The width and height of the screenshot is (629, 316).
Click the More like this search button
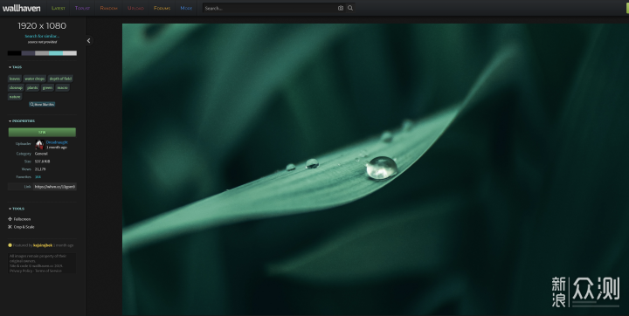point(42,104)
